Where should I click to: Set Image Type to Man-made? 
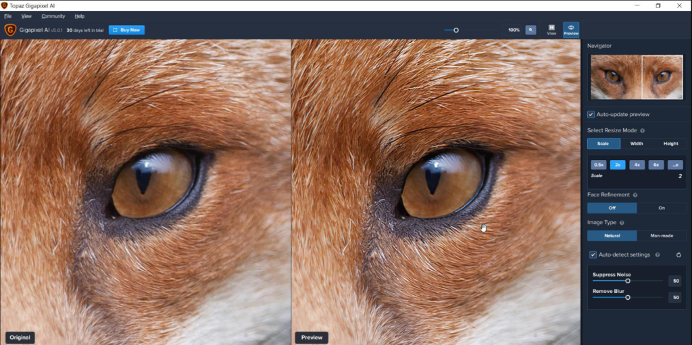[x=662, y=236]
